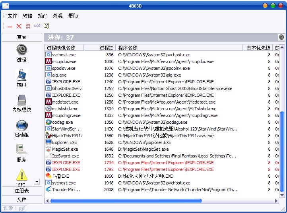Click the mcupdui.exe McAfee icon

pos(48,61)
